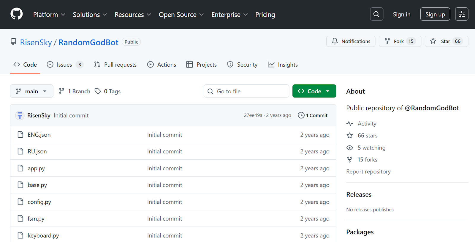The height and width of the screenshot is (242, 475).
Task: Expand the Platform menu
Action: click(49, 15)
